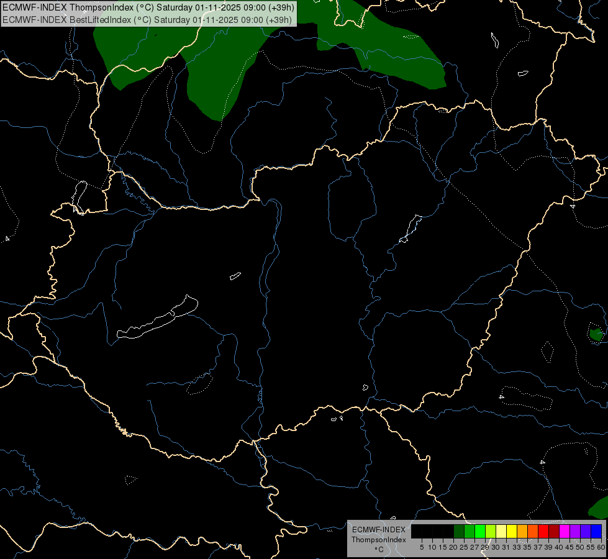The width and height of the screenshot is (608, 559).
Task: Pick the magenta 40–45 legend swatch
Action: point(564,531)
